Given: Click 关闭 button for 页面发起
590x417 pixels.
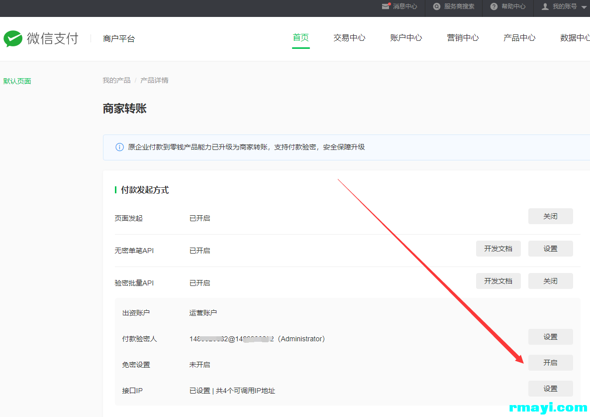Looking at the screenshot, I should 551,216.
